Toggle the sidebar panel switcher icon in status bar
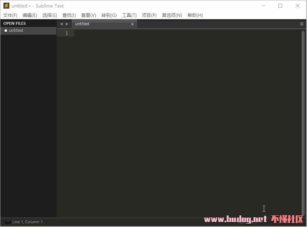 [x=8, y=222]
